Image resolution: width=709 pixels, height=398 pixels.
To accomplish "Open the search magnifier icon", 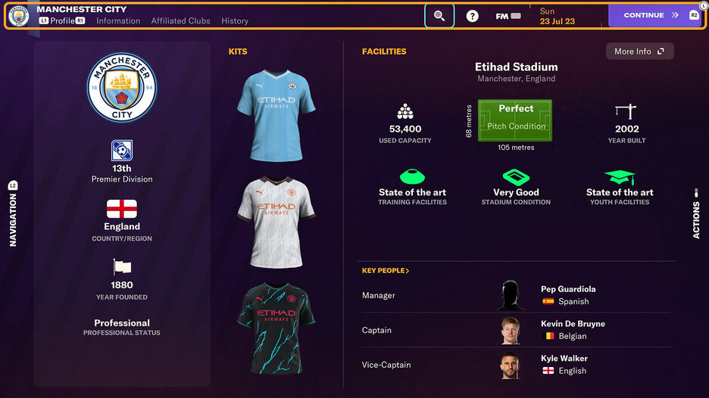I will tap(439, 16).
